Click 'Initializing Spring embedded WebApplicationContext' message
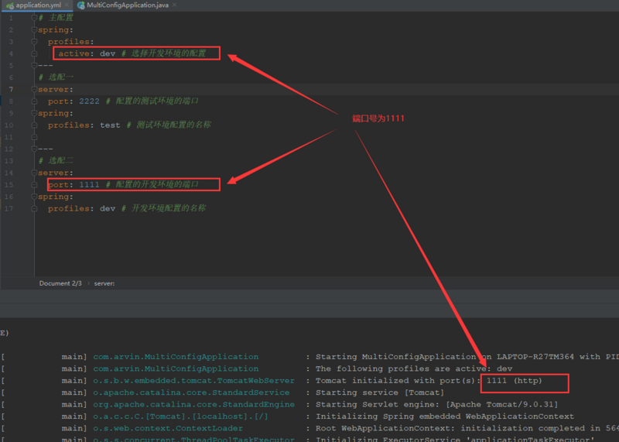Image resolution: width=619 pixels, height=442 pixels. [x=444, y=416]
